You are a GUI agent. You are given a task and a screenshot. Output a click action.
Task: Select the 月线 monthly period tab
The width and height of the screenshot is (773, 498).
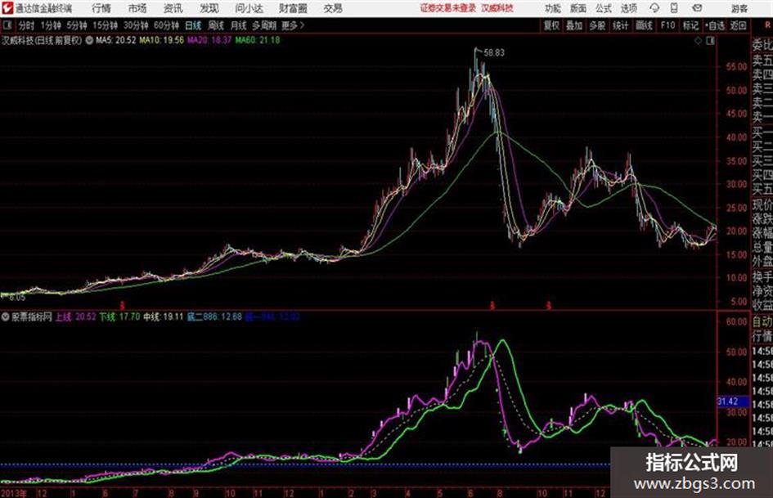tap(239, 25)
